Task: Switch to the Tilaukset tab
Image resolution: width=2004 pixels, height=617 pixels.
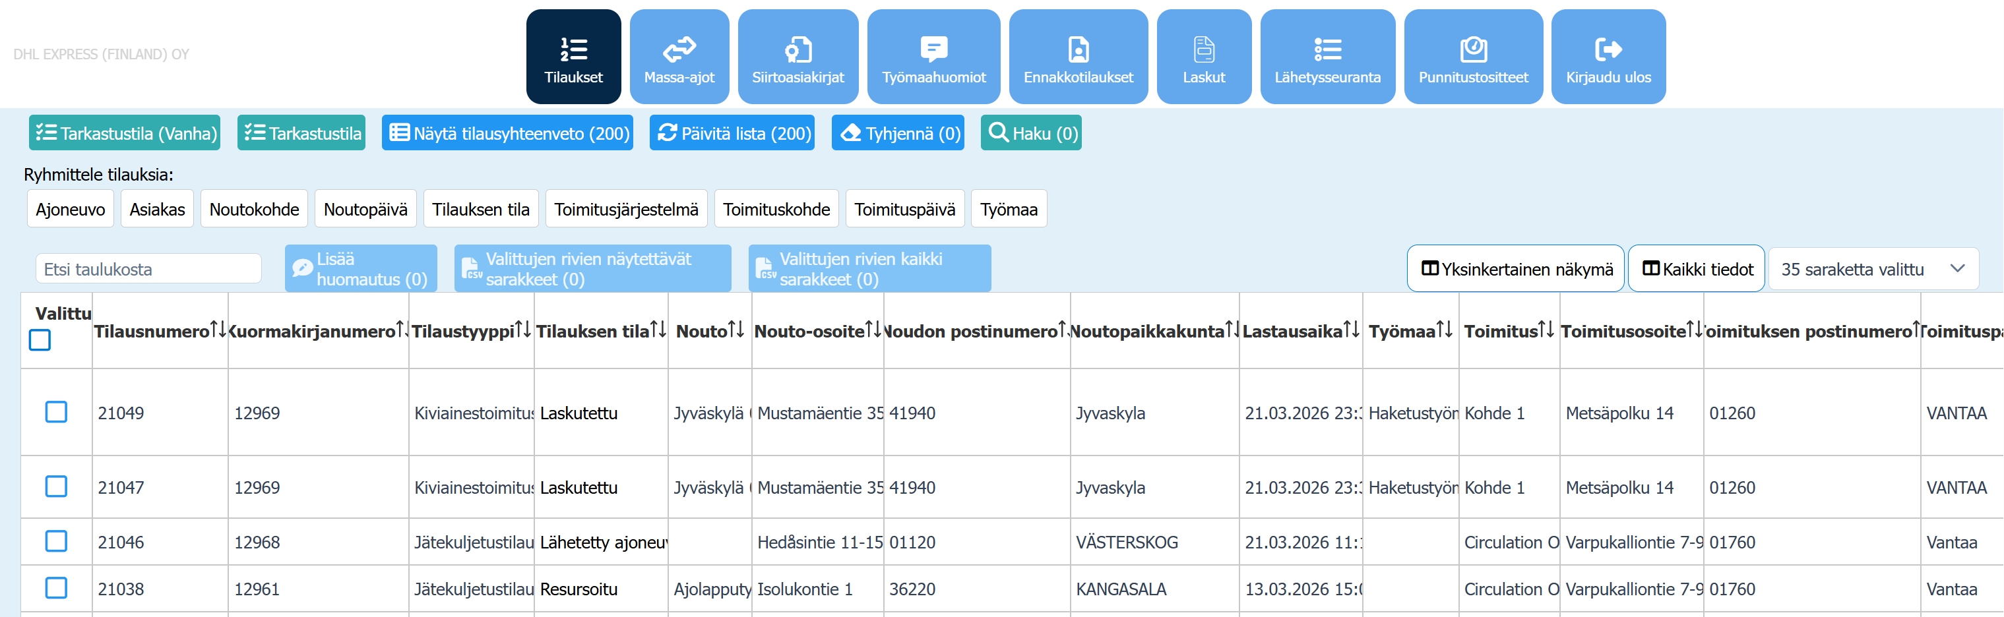Action: (x=573, y=57)
